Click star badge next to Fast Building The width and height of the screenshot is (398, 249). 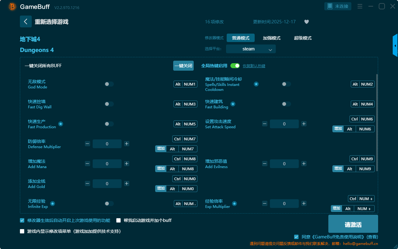point(233,104)
